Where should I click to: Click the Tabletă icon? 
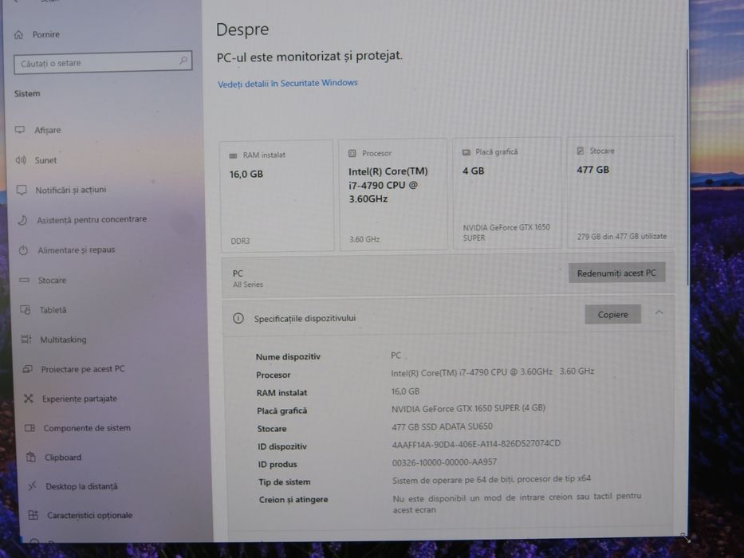pos(26,310)
